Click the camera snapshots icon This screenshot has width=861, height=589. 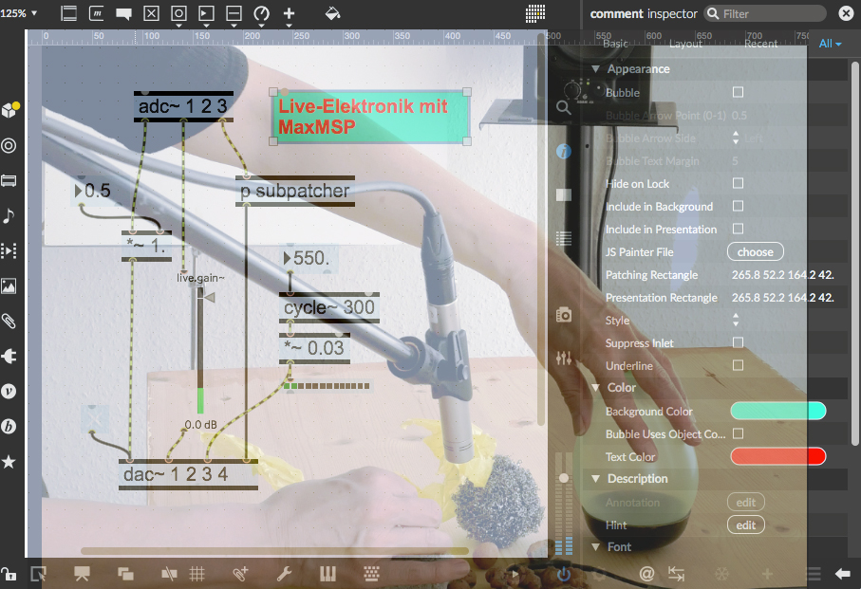[x=564, y=315]
